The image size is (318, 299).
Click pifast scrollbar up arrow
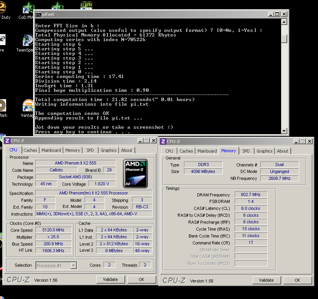point(284,22)
